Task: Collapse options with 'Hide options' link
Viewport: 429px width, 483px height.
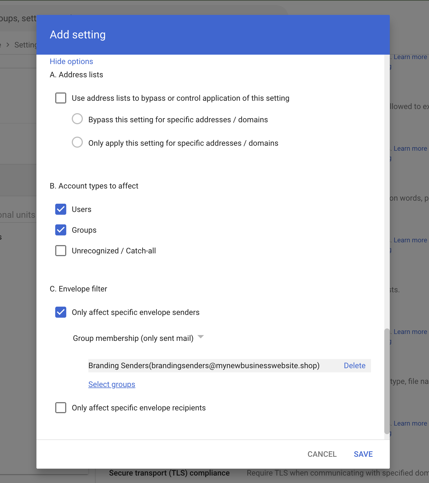Action: tap(71, 61)
